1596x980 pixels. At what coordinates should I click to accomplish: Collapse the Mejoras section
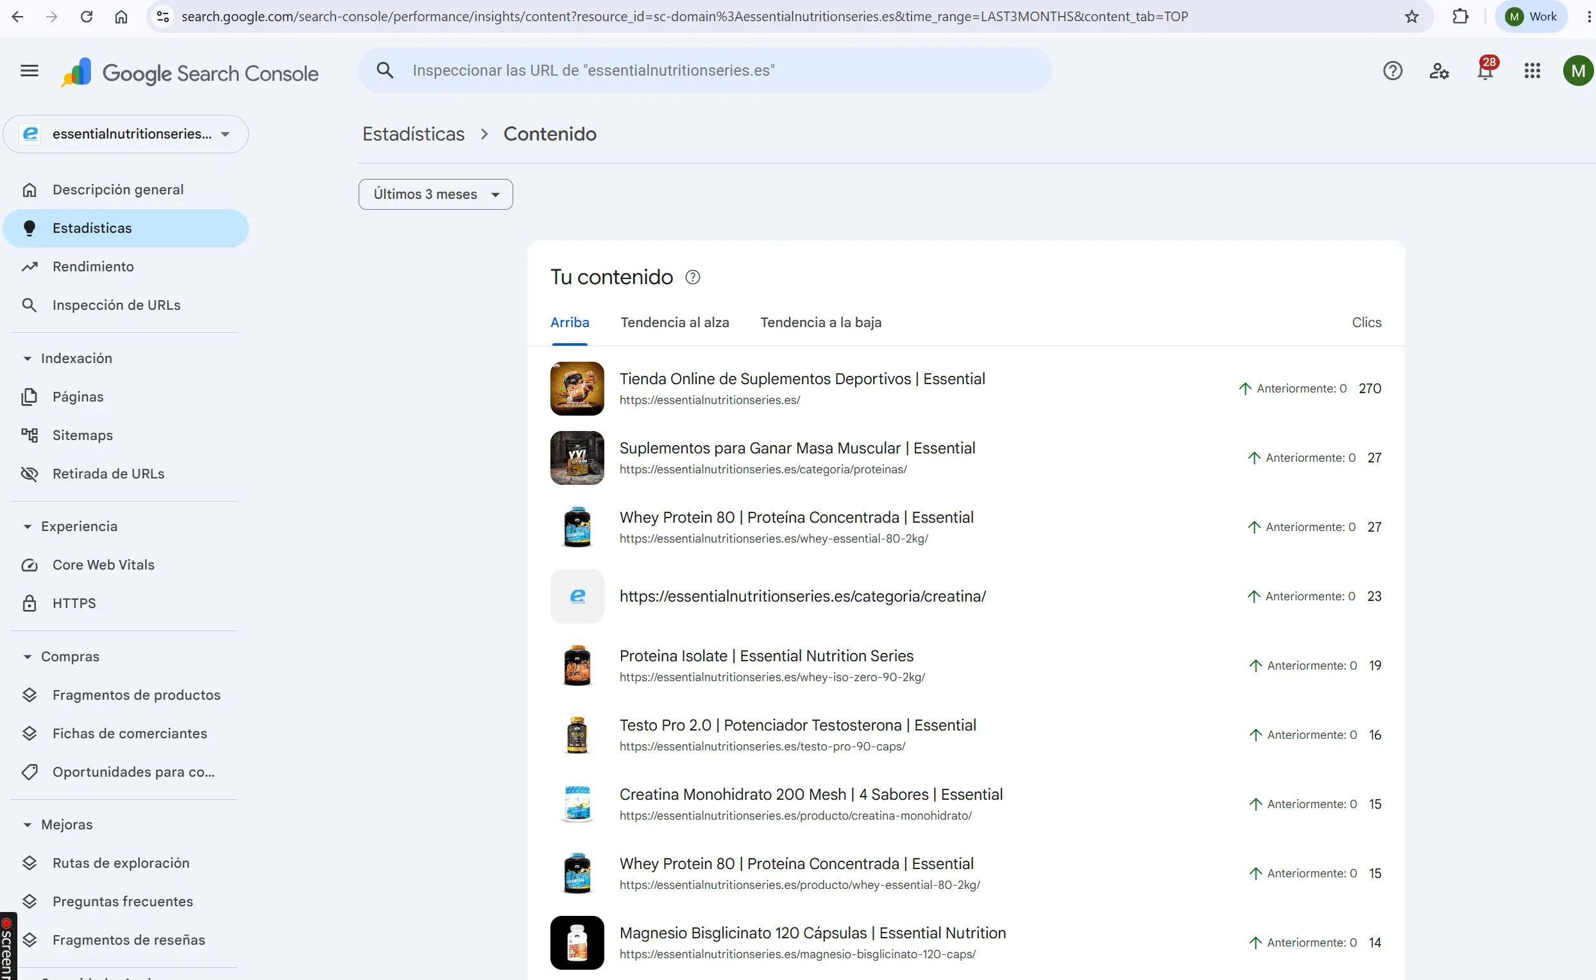click(58, 824)
